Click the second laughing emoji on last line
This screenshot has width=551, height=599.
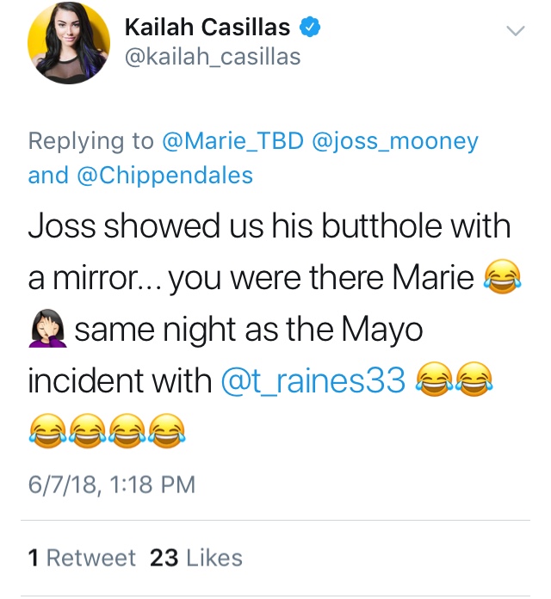point(88,430)
